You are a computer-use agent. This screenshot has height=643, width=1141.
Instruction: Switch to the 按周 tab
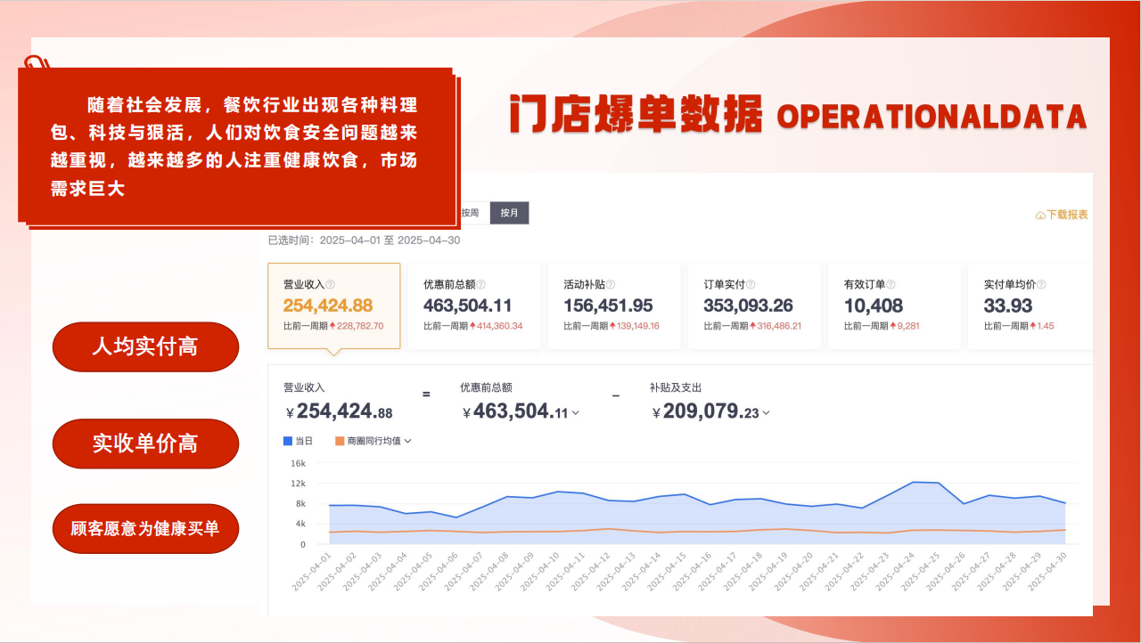click(x=472, y=213)
